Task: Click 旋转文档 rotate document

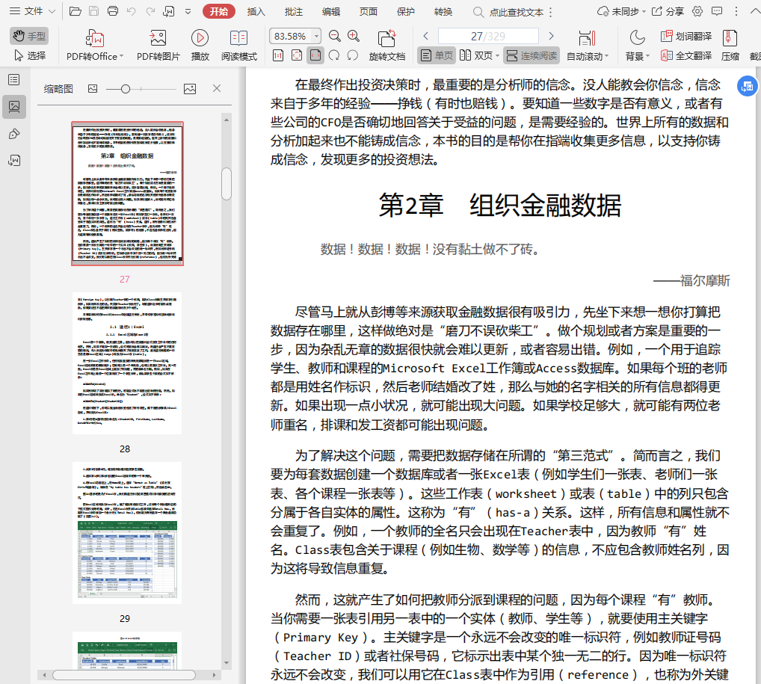Action: point(386,45)
